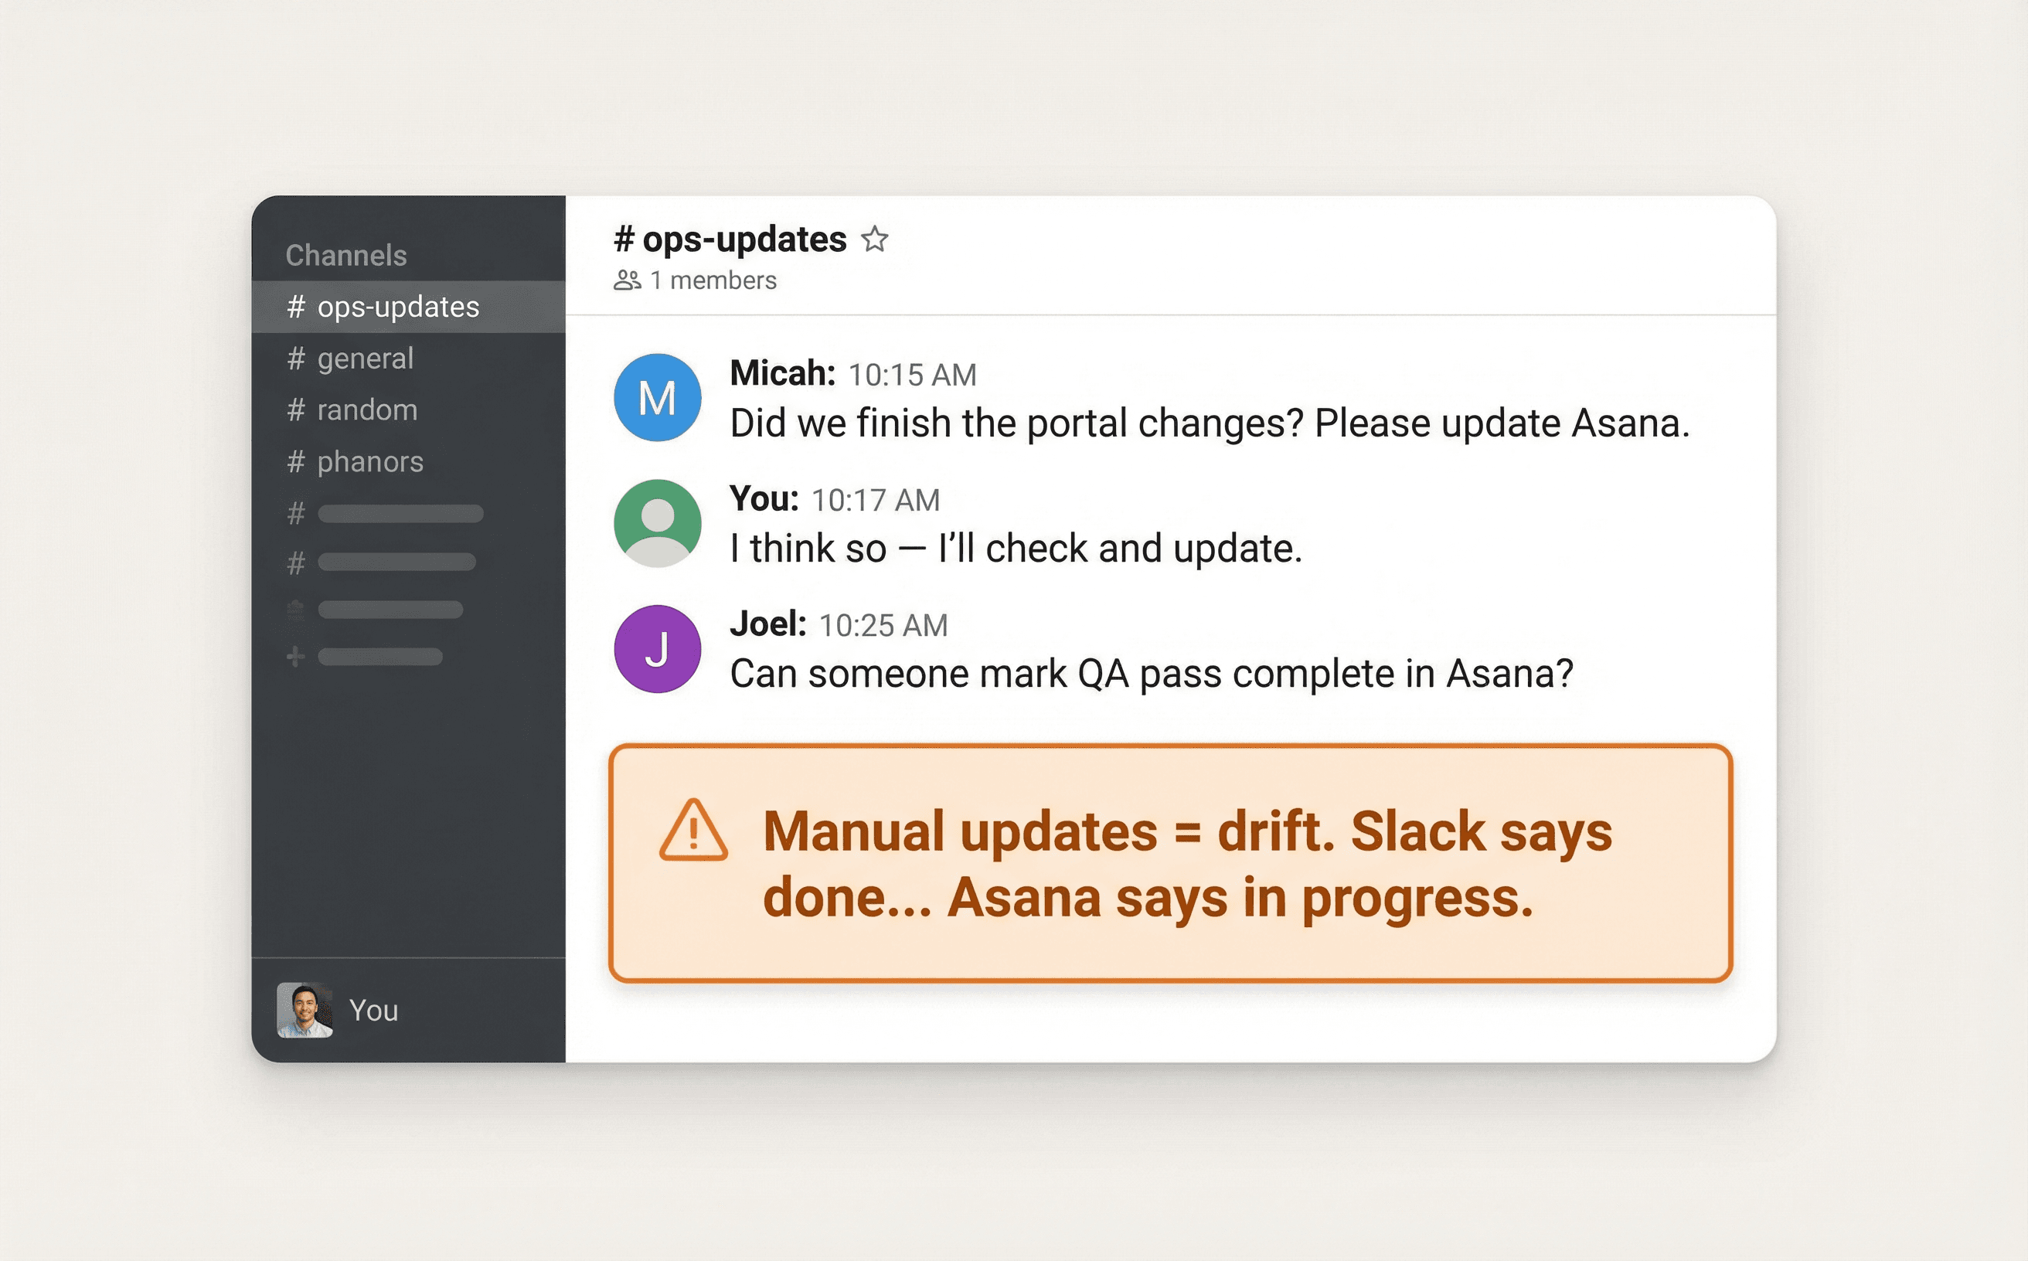Open the 1 members list

(x=712, y=280)
